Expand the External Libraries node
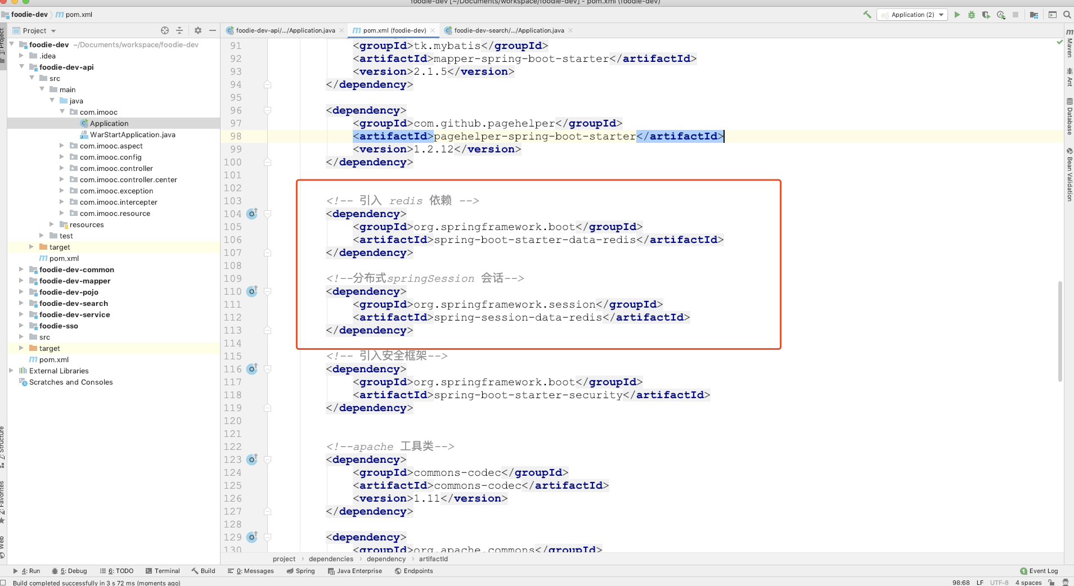Screen dimensions: 1074x586 11,371
